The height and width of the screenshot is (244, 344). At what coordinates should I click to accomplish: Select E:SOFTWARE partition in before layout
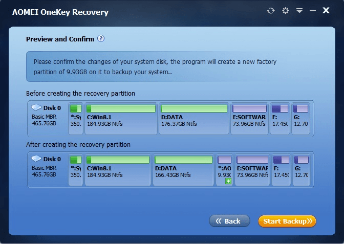click(x=249, y=118)
